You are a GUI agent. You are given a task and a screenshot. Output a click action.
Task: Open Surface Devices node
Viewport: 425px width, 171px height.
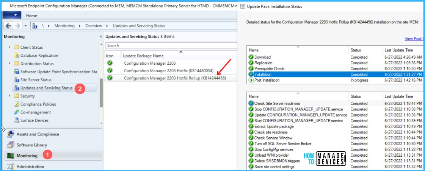point(35,120)
